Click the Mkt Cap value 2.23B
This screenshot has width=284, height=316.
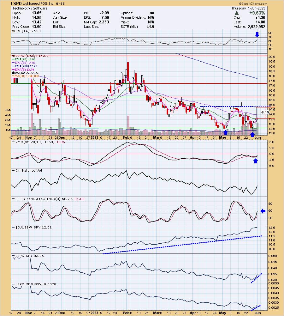[x=104, y=22]
